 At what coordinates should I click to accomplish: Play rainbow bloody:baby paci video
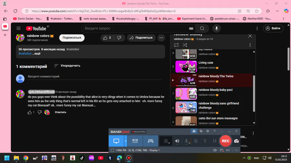click(x=211, y=94)
